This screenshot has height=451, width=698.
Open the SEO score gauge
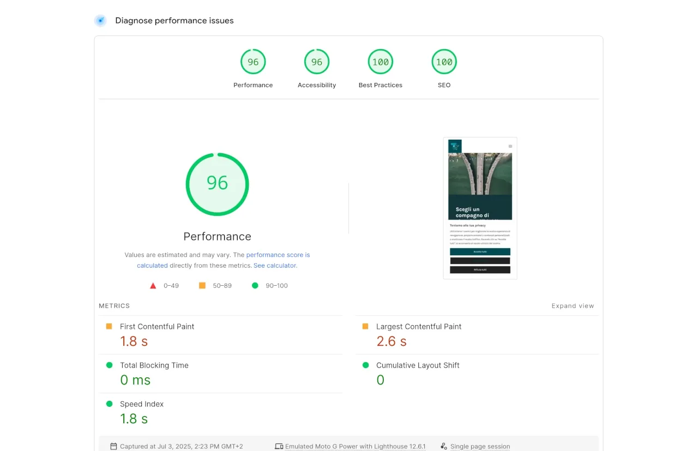444,69
